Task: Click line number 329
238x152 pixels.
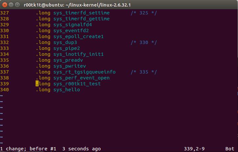Action: (x=4, y=25)
